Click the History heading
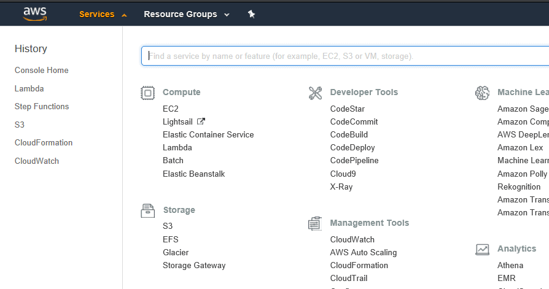 click(31, 48)
